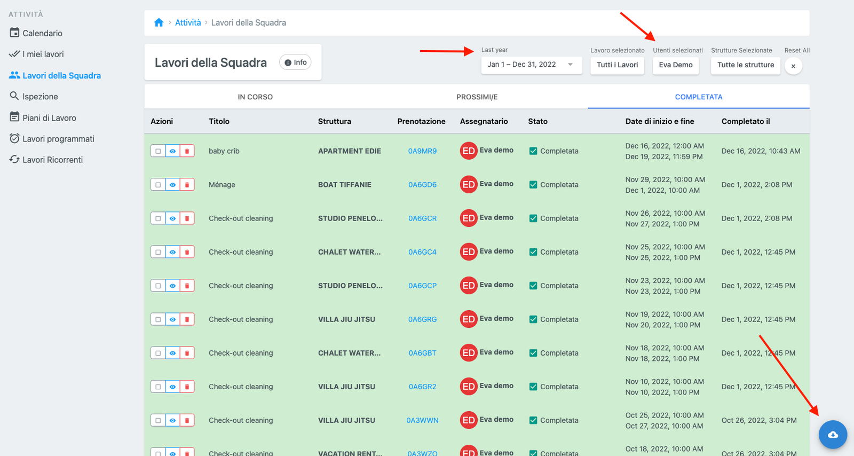Screen dimensions: 854x456
Task: Click the Eva demo avatar in first row
Action: [468, 151]
